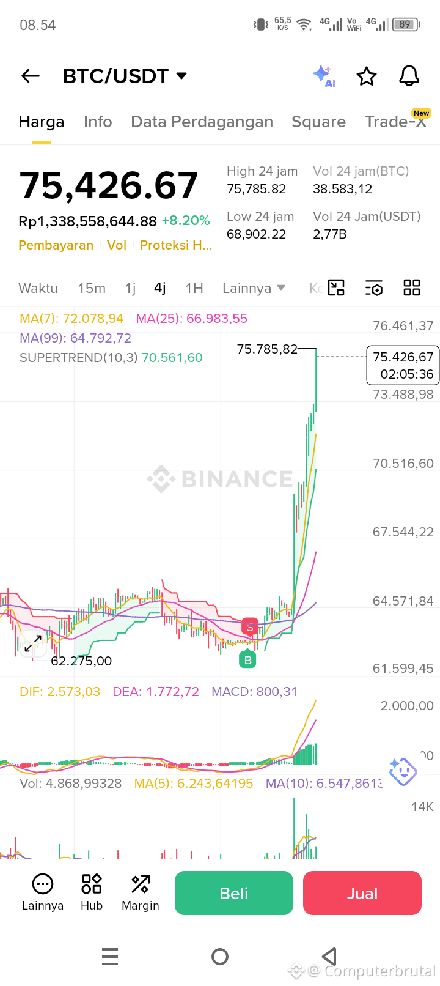Open the Trade-X tab
This screenshot has width=440, height=986.
point(395,122)
